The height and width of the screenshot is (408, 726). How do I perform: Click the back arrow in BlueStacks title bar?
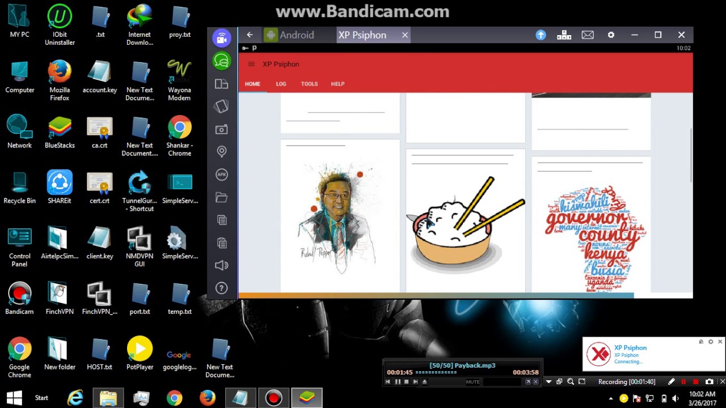[250, 35]
